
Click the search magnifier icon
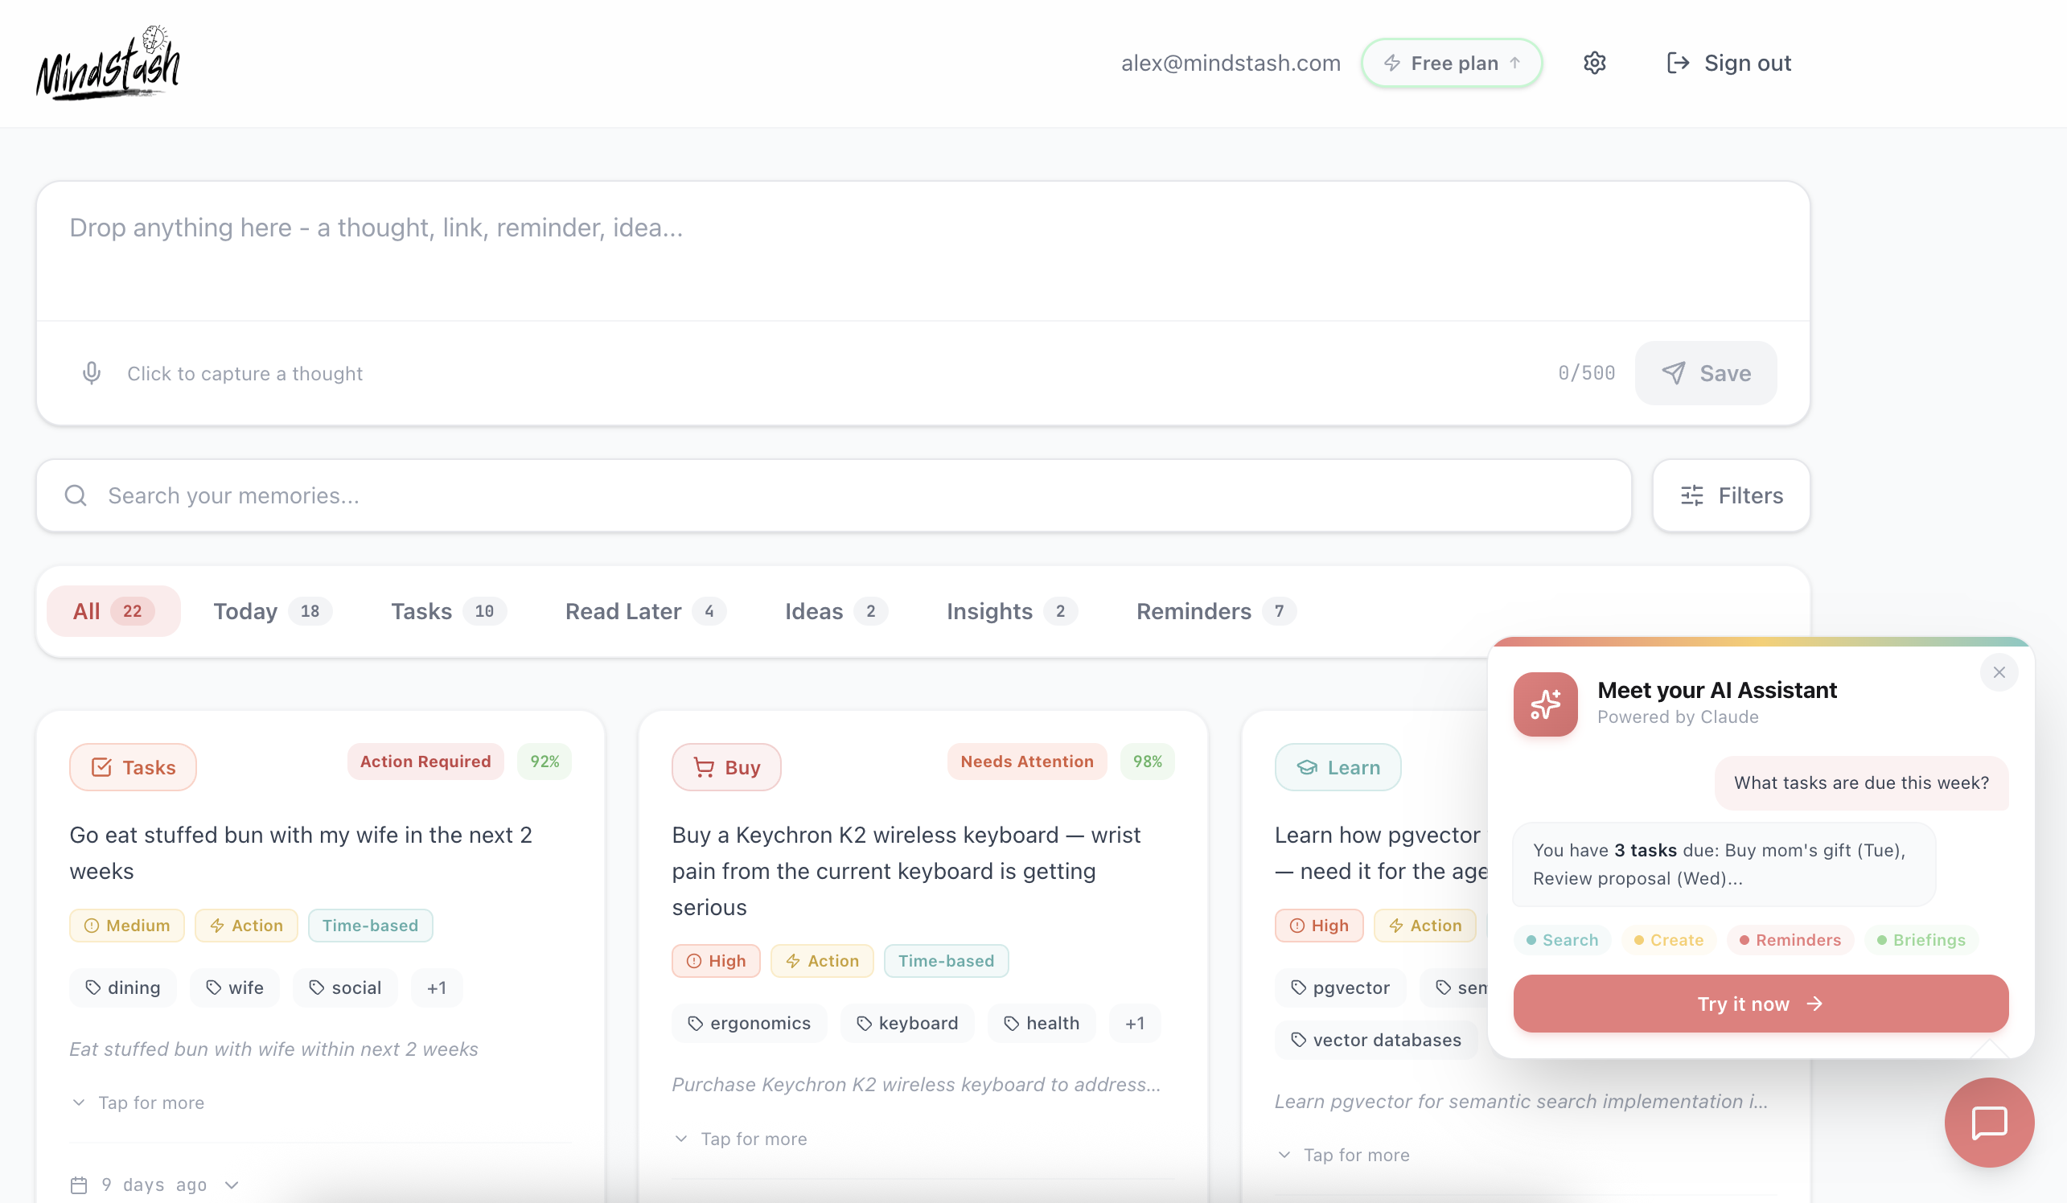point(76,495)
